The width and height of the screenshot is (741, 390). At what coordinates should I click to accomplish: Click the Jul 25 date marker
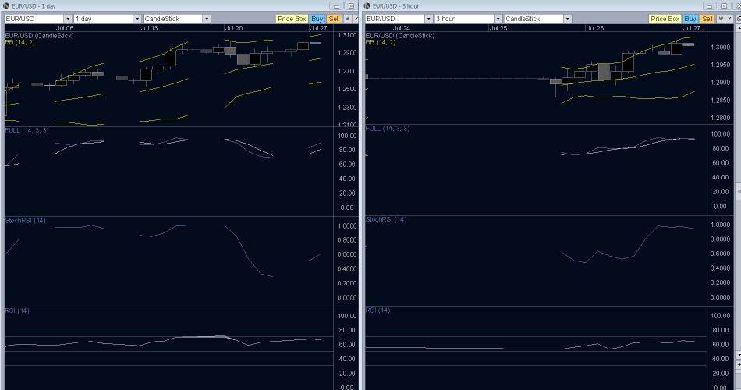(498, 28)
